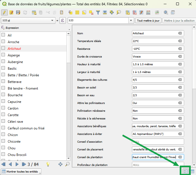The image size is (196, 175).
Task: Open the id field dropdown
Action: pos(28,20)
